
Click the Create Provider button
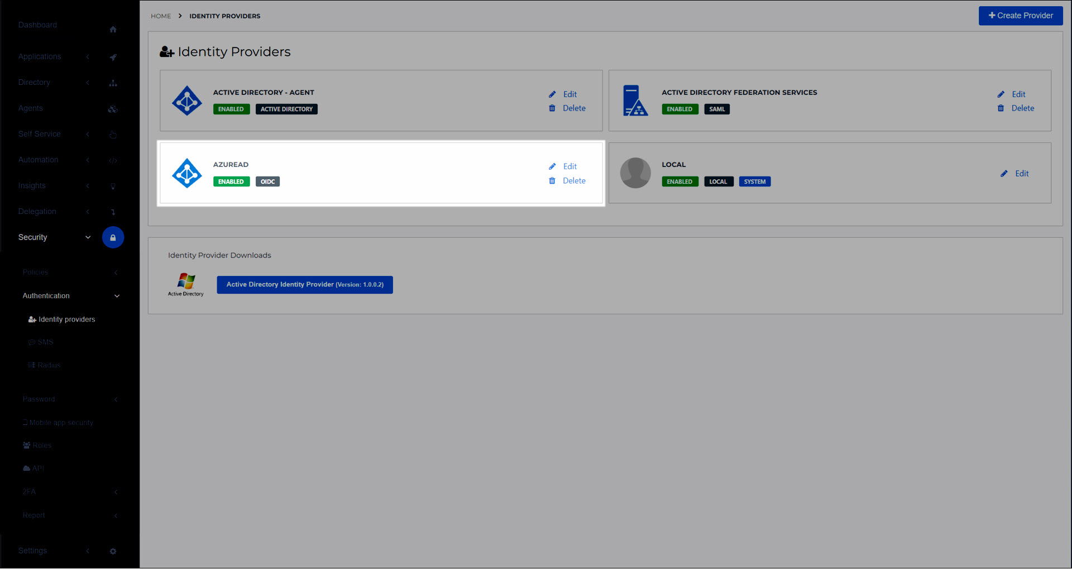[x=1021, y=16]
